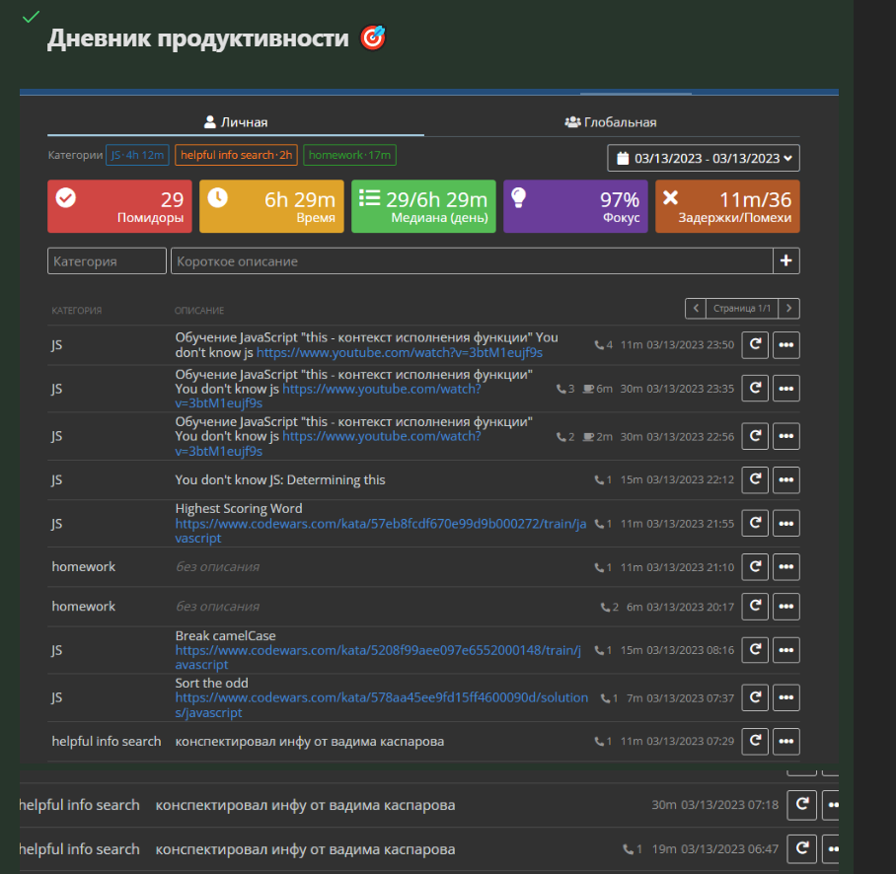The image size is (896, 874).
Task: Repeat the Sort the odd entry
Action: [755, 698]
